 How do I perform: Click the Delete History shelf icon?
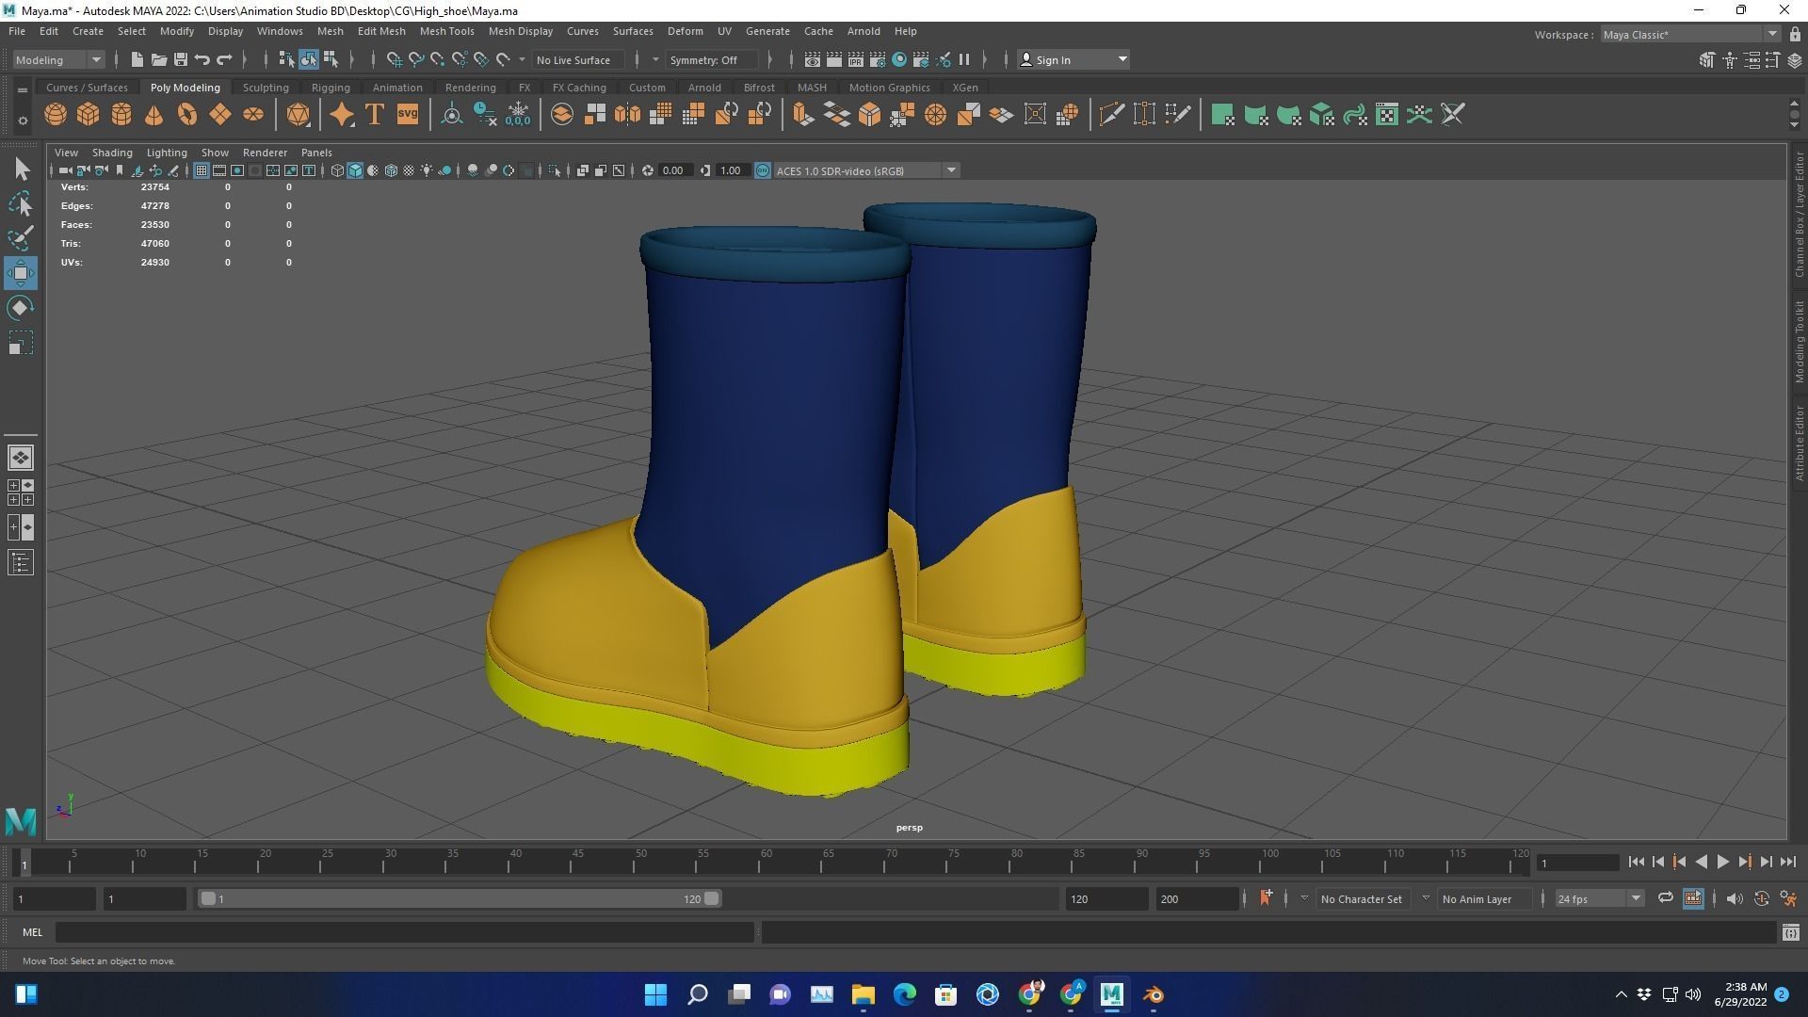tap(485, 115)
